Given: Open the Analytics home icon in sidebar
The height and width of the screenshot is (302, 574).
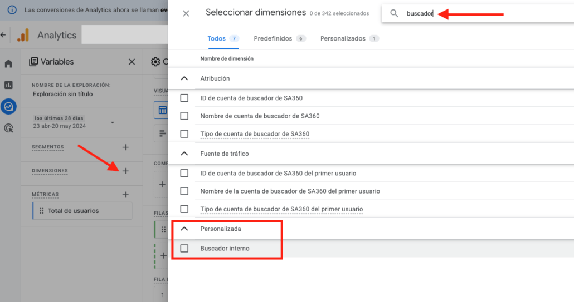Looking at the screenshot, I should pos(8,63).
